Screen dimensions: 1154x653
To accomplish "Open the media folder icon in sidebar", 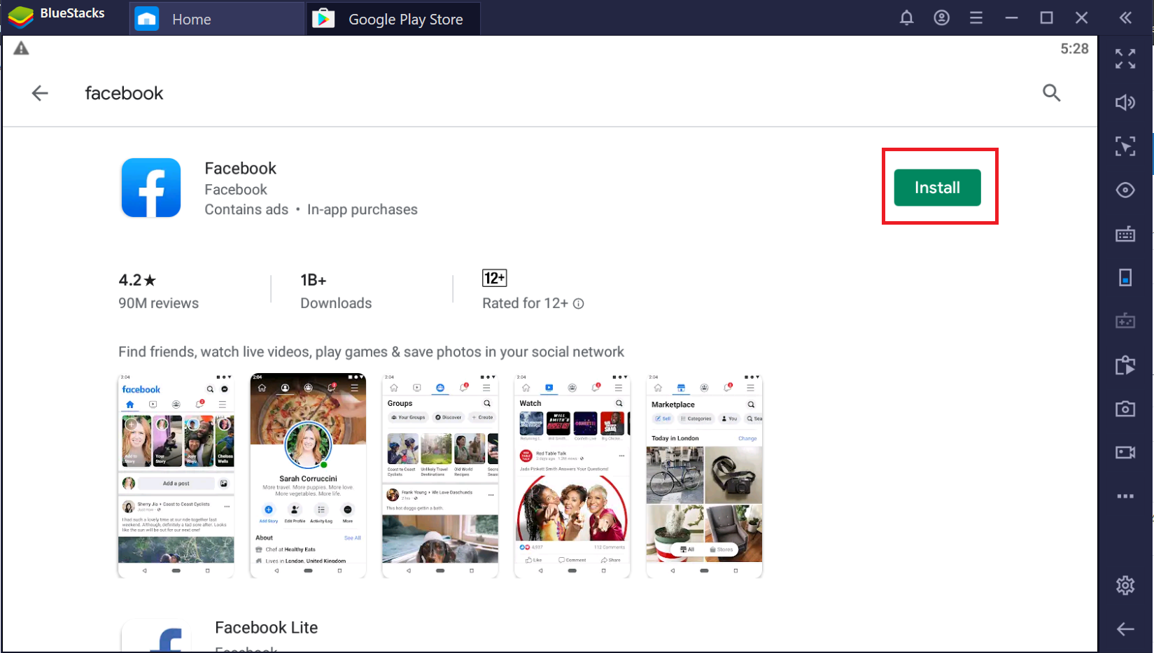I will click(x=1125, y=365).
